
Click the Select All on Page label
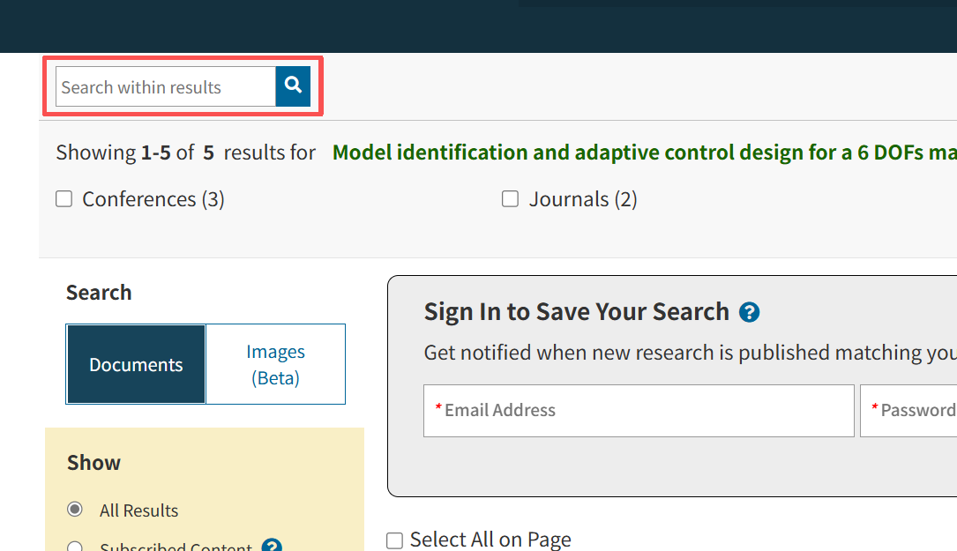pyautogui.click(x=490, y=539)
